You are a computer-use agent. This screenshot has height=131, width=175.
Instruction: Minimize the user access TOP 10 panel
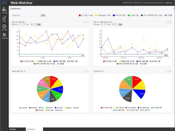tap(83, 72)
